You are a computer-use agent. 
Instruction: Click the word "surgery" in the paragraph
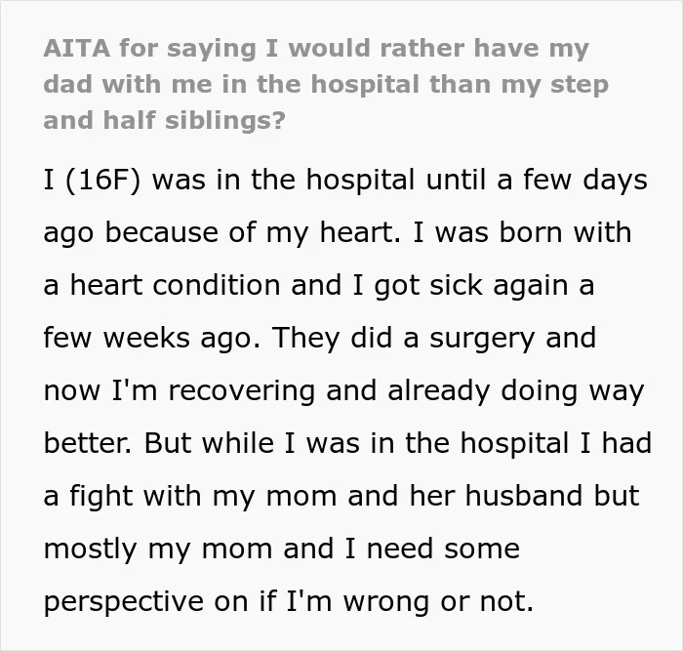(482, 339)
